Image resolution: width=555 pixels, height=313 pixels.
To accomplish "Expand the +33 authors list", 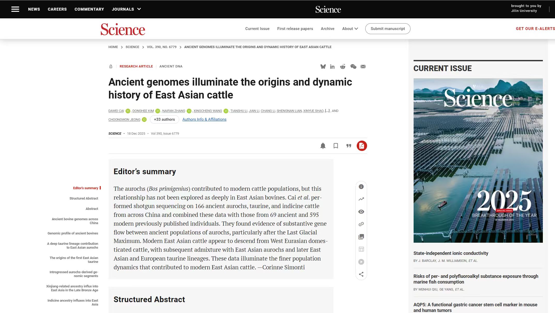I will 164,119.
